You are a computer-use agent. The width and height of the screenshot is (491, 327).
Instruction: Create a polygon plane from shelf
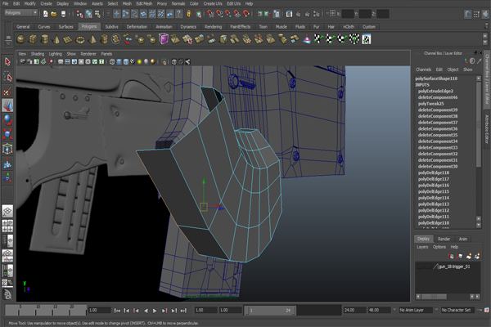pyautogui.click(x=68, y=39)
